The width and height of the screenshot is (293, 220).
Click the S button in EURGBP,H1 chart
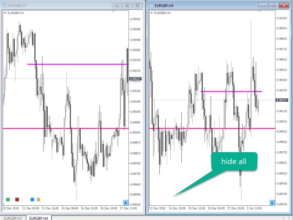coord(125,203)
